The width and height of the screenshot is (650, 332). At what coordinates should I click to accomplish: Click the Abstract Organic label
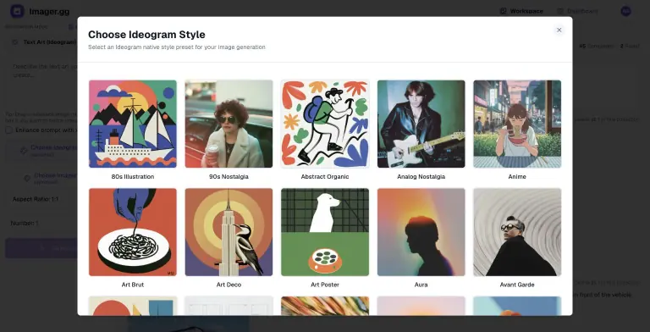click(x=325, y=177)
